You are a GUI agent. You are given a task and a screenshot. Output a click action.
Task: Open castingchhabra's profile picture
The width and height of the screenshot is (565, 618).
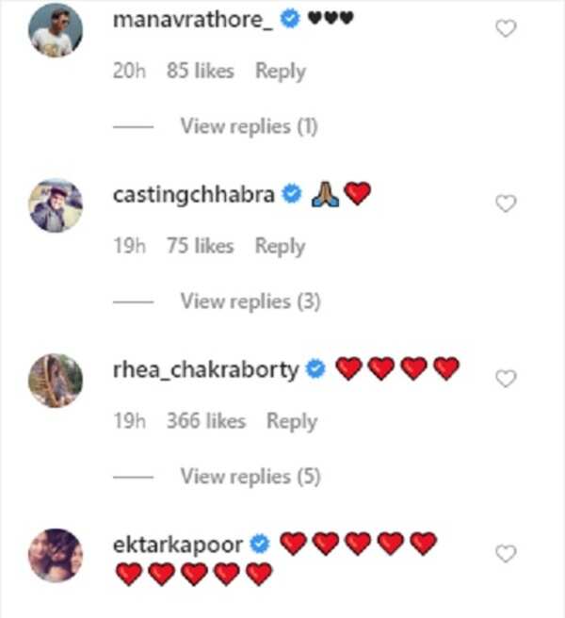56,204
